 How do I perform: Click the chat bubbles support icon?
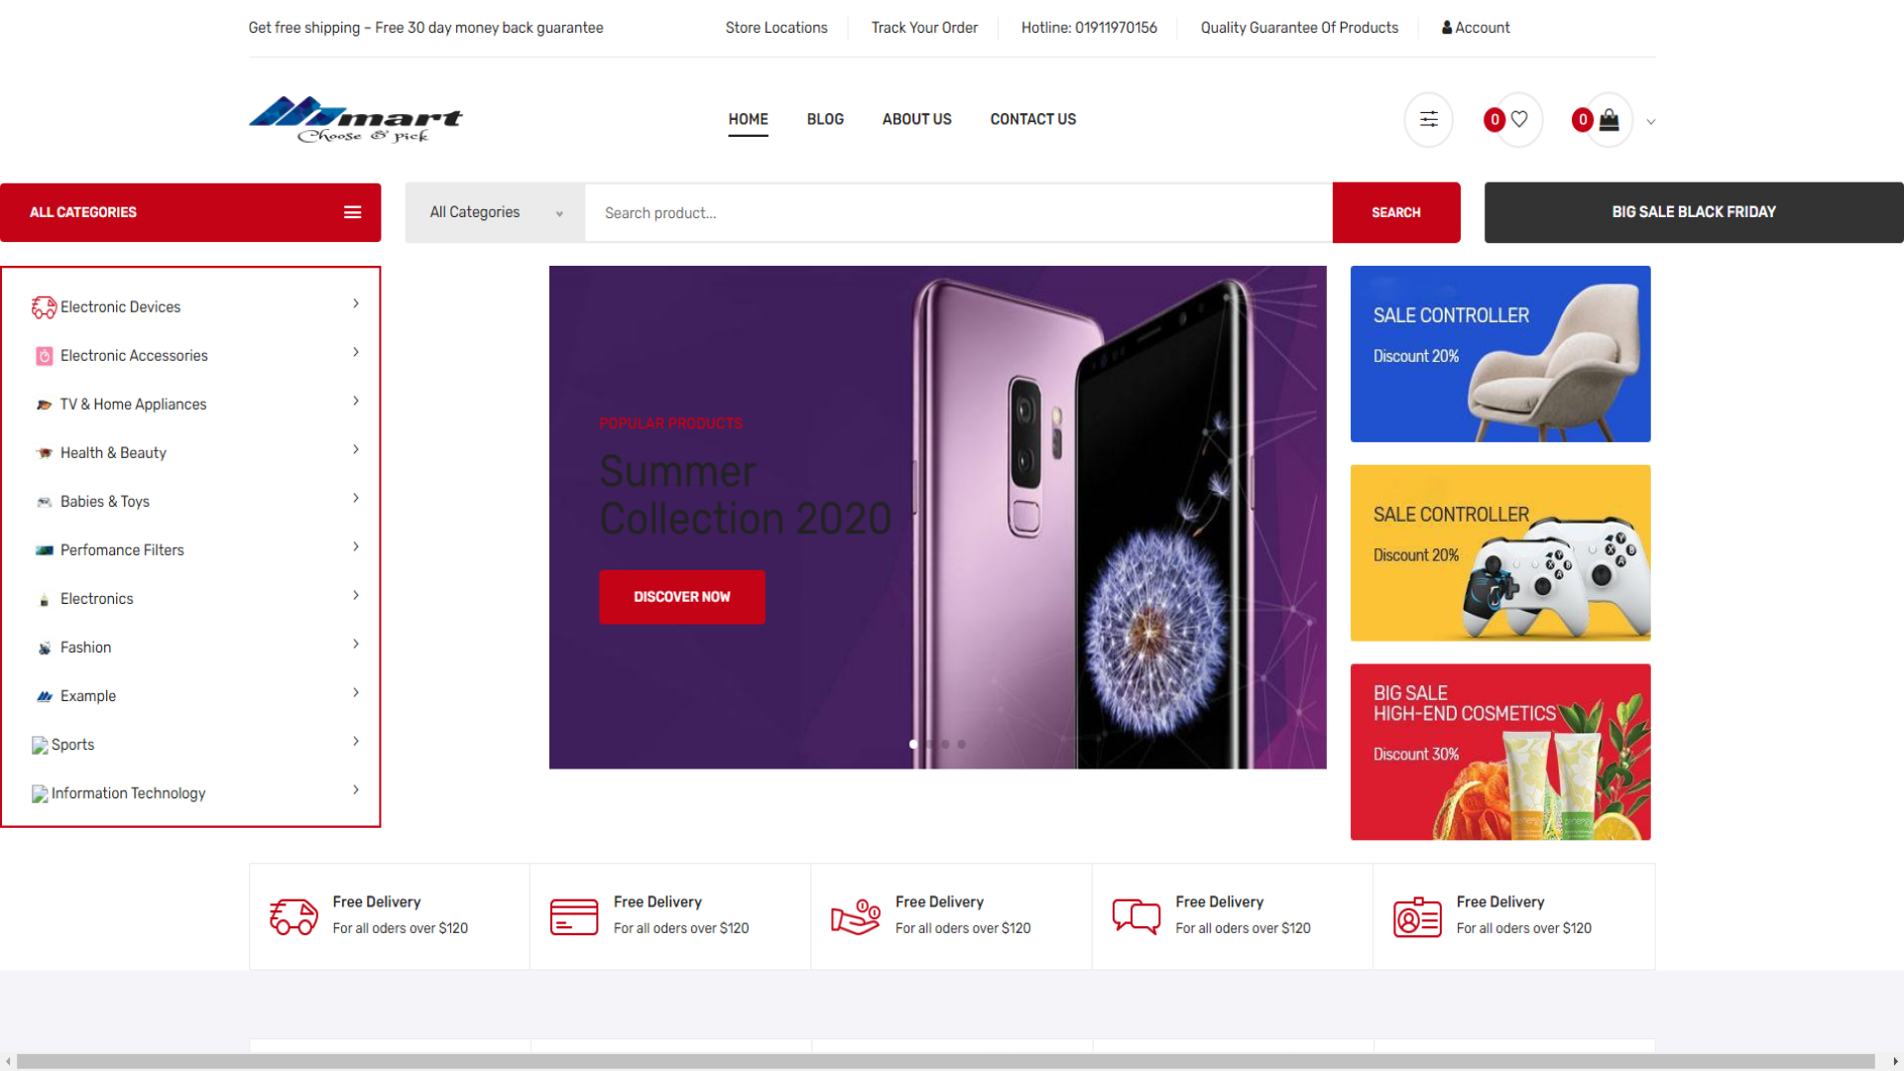click(1136, 916)
